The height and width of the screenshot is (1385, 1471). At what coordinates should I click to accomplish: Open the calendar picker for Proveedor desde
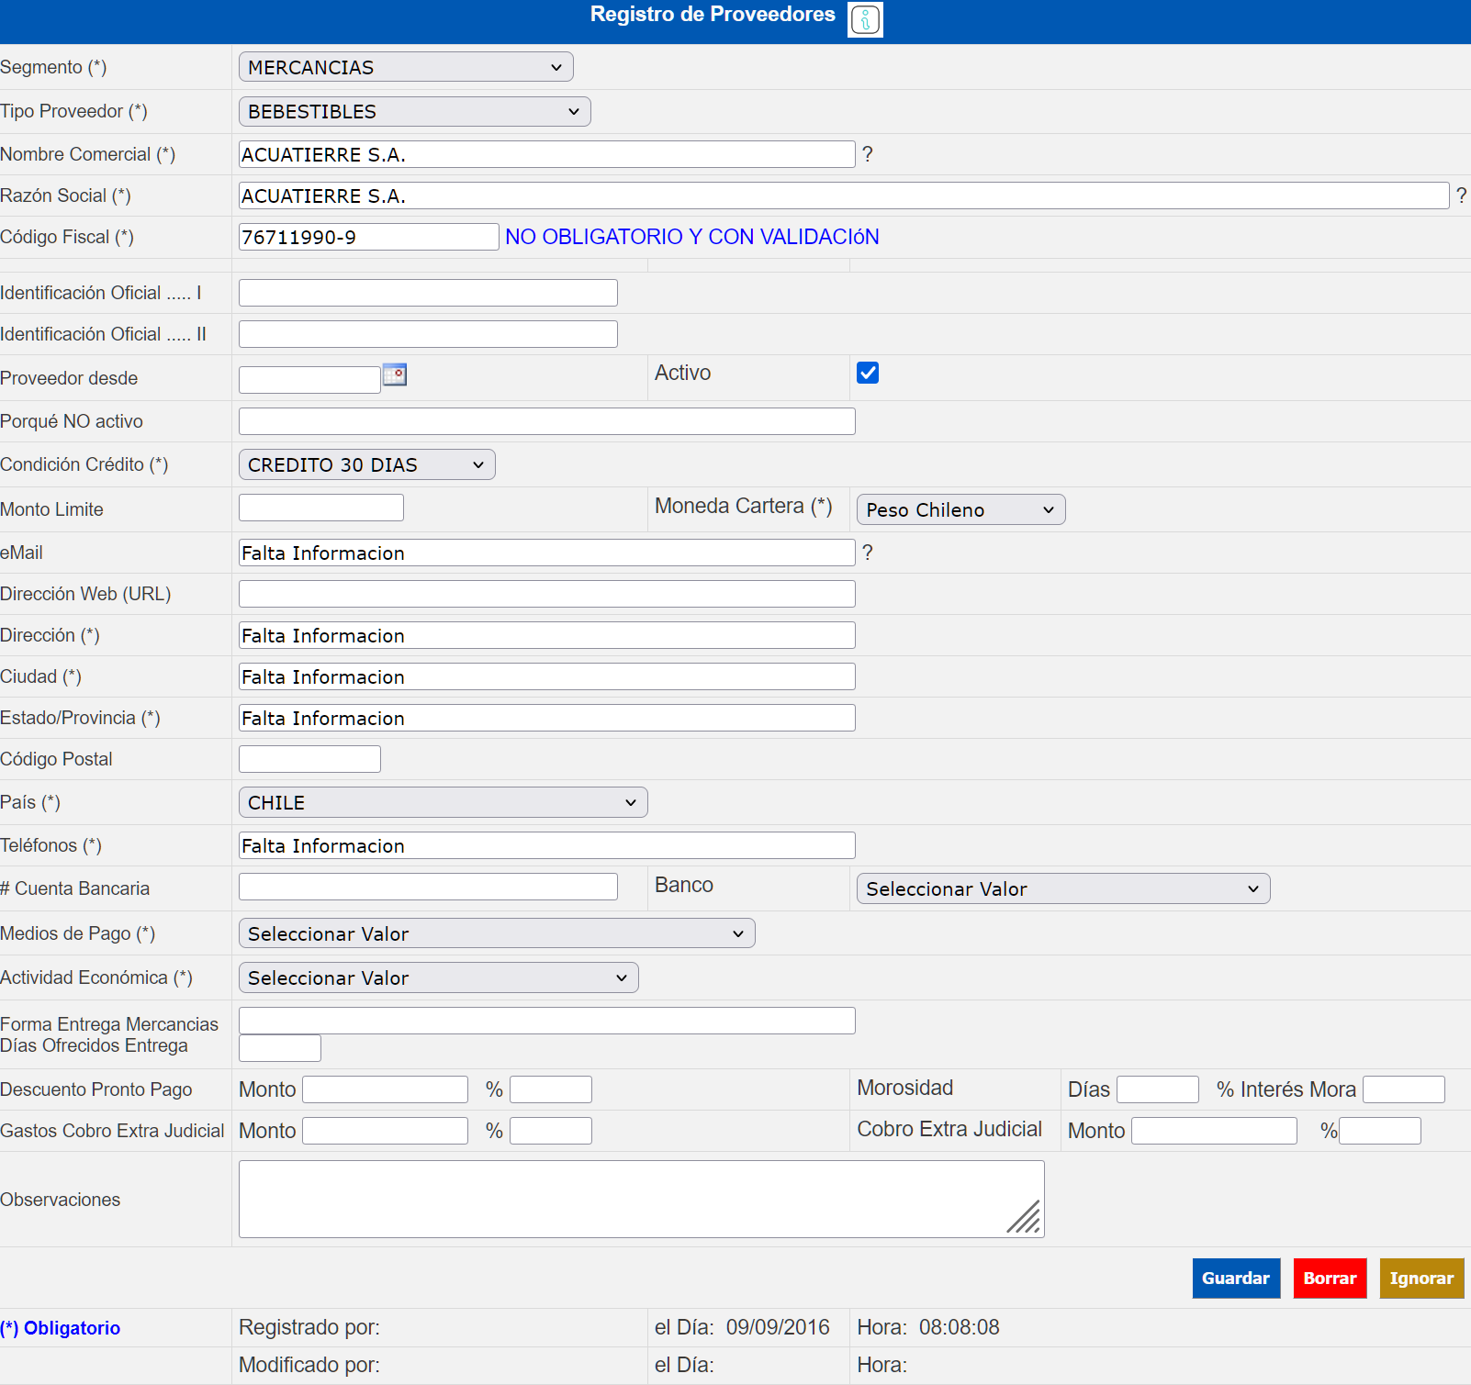[395, 374]
